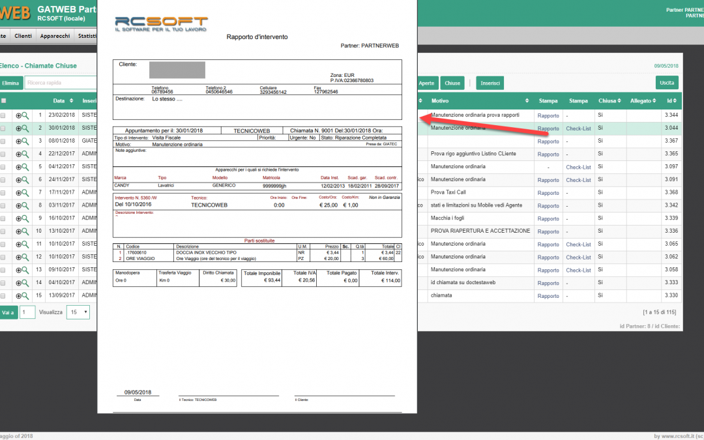The image size is (704, 440).
Task: Select motivo 'PROVA RIAPERTURA E ACCETTAZIONE'
Action: [x=480, y=231]
